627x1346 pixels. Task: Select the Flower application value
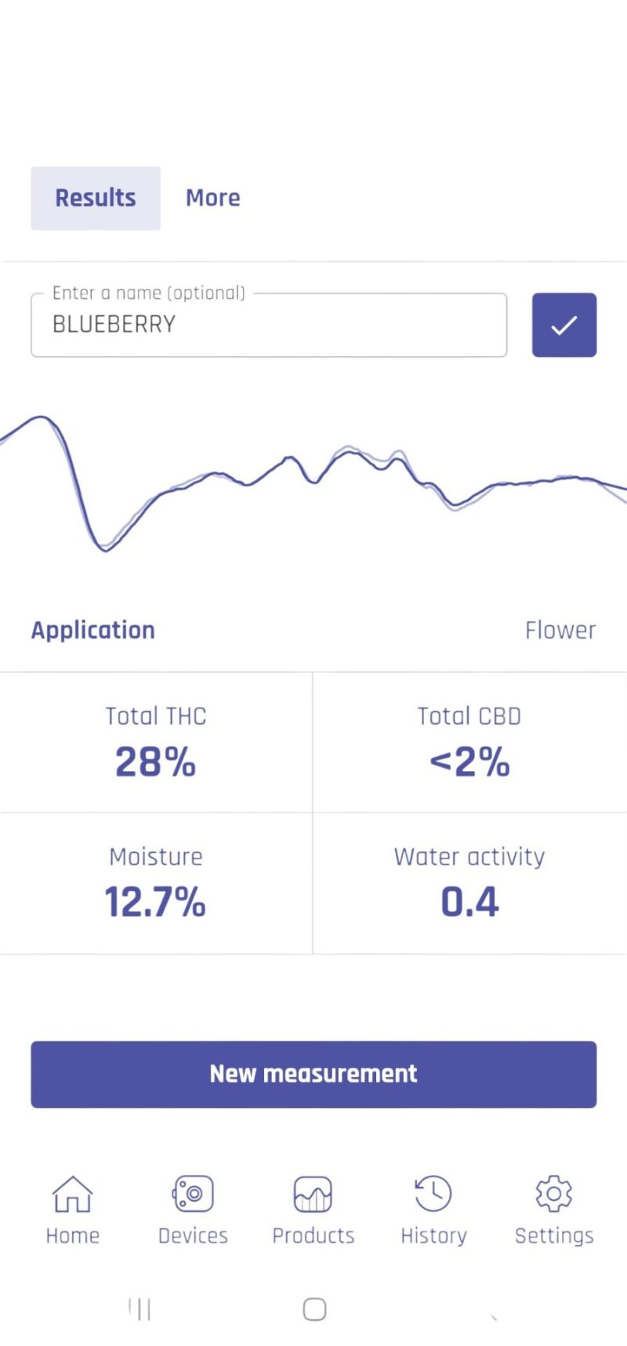coord(560,630)
